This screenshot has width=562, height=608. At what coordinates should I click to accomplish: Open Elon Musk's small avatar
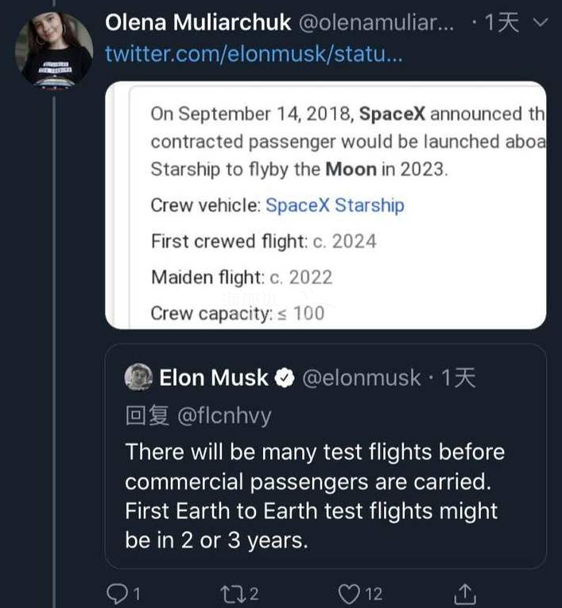tap(138, 376)
